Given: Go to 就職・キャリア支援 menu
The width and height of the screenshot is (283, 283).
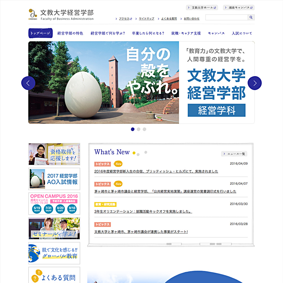Looking at the screenshot, I should pyautogui.click(x=186, y=33).
